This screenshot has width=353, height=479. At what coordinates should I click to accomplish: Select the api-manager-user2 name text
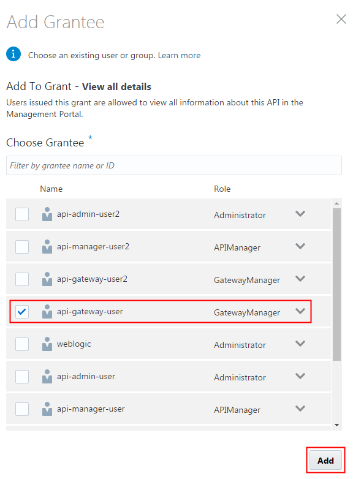click(93, 246)
